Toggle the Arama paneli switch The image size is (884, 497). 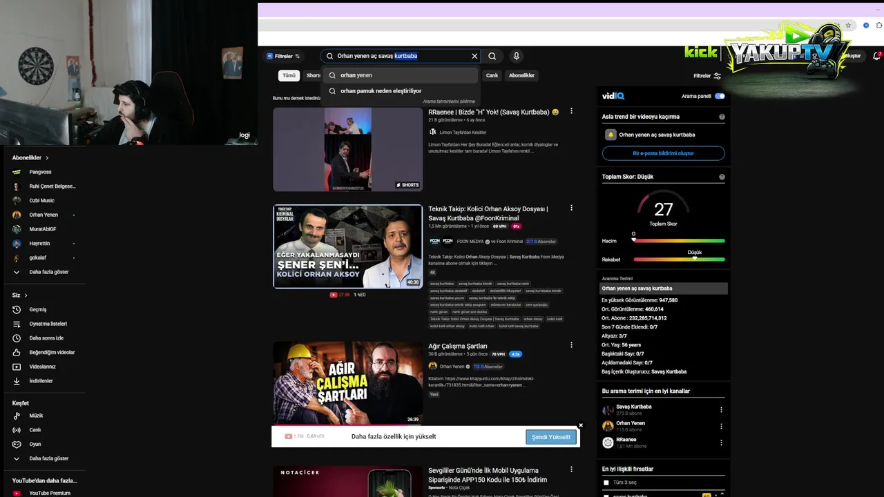point(720,96)
